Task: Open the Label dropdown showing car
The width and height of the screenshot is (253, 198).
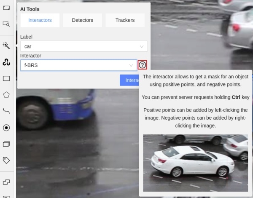Action: (x=83, y=46)
